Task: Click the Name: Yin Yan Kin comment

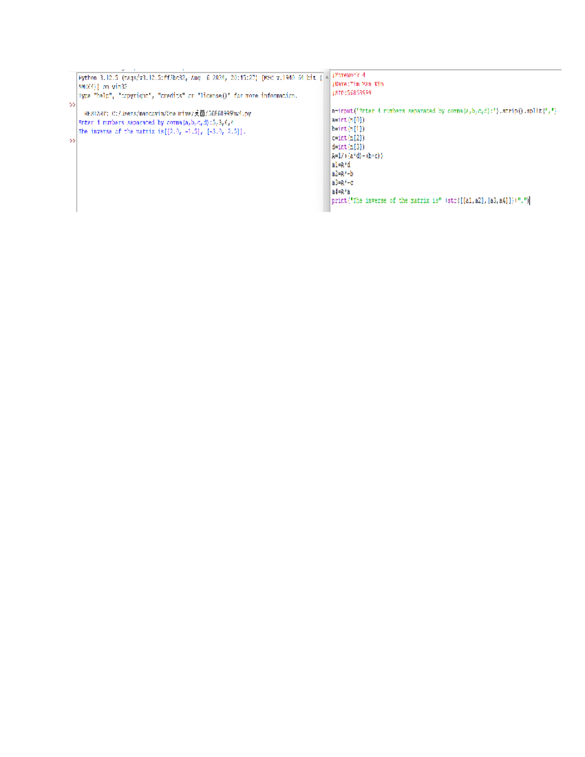Action: [x=353, y=83]
